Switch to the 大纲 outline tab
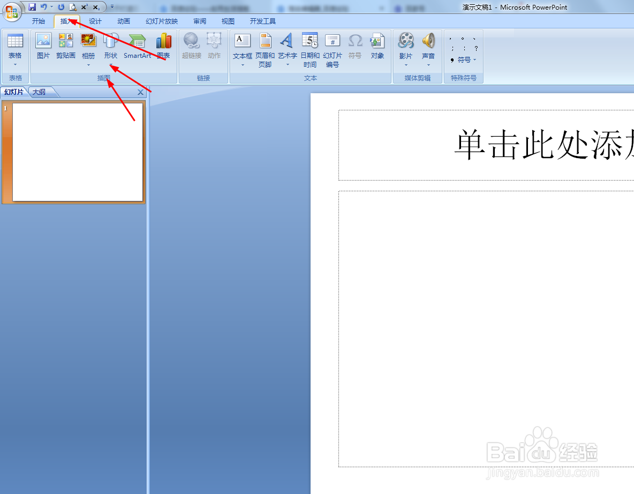The width and height of the screenshot is (634, 494). [x=39, y=92]
